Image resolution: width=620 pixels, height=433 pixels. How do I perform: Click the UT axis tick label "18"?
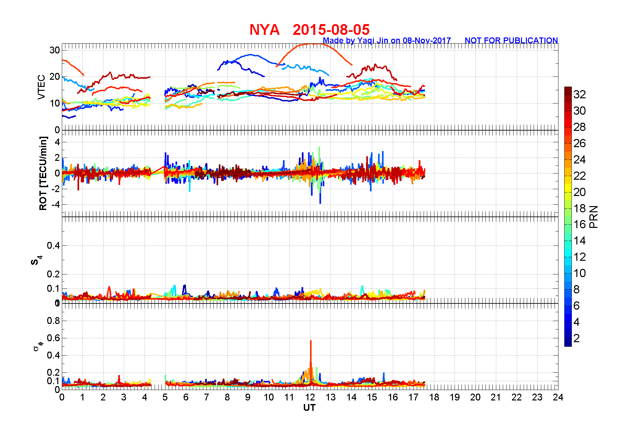coord(434,398)
